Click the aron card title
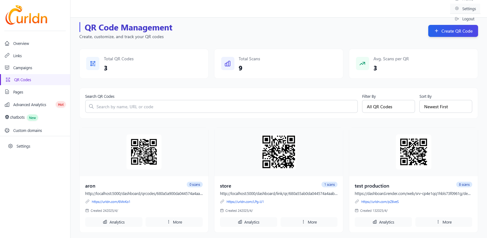The height and width of the screenshot is (238, 487). tap(90, 186)
